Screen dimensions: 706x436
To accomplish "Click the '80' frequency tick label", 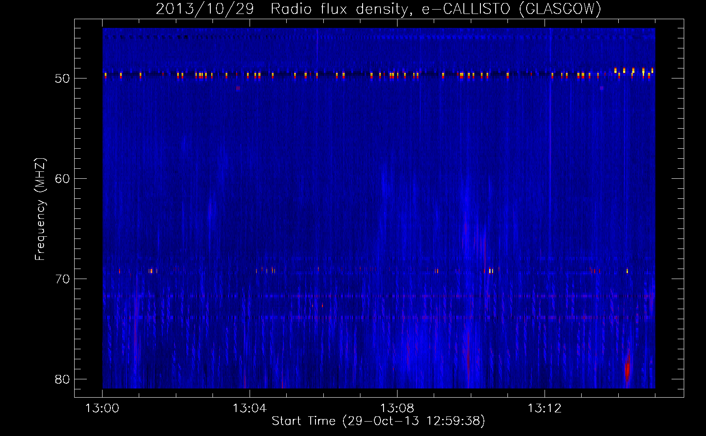I will [x=62, y=379].
